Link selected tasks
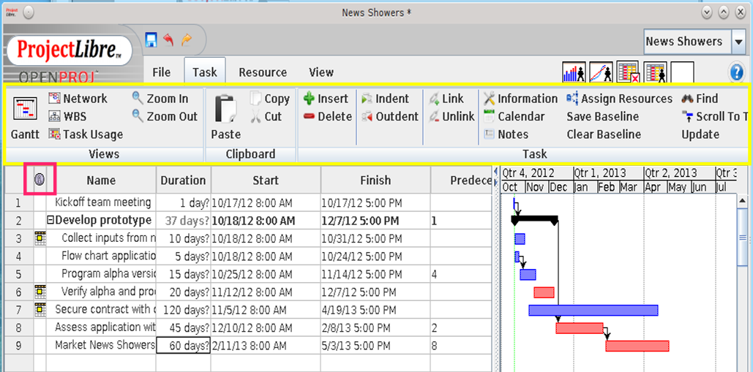The width and height of the screenshot is (753, 372). (446, 99)
